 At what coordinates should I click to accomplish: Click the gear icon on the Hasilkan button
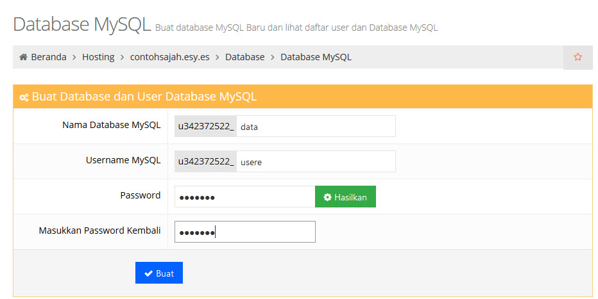click(x=327, y=197)
